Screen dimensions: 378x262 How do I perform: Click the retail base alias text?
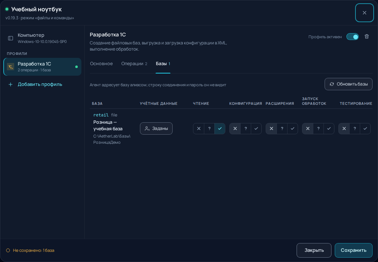pyautogui.click(x=101, y=115)
